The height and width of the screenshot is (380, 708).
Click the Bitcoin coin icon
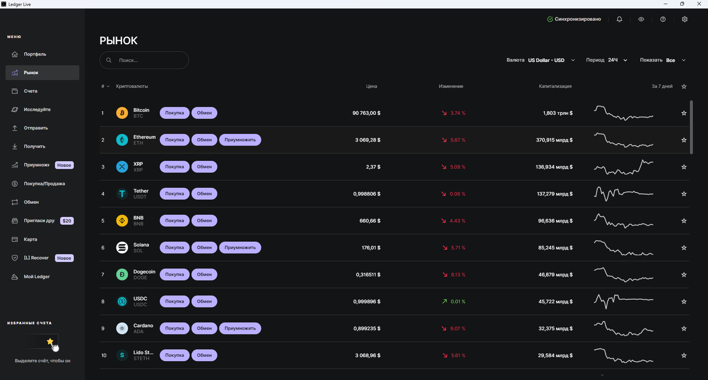pos(122,113)
